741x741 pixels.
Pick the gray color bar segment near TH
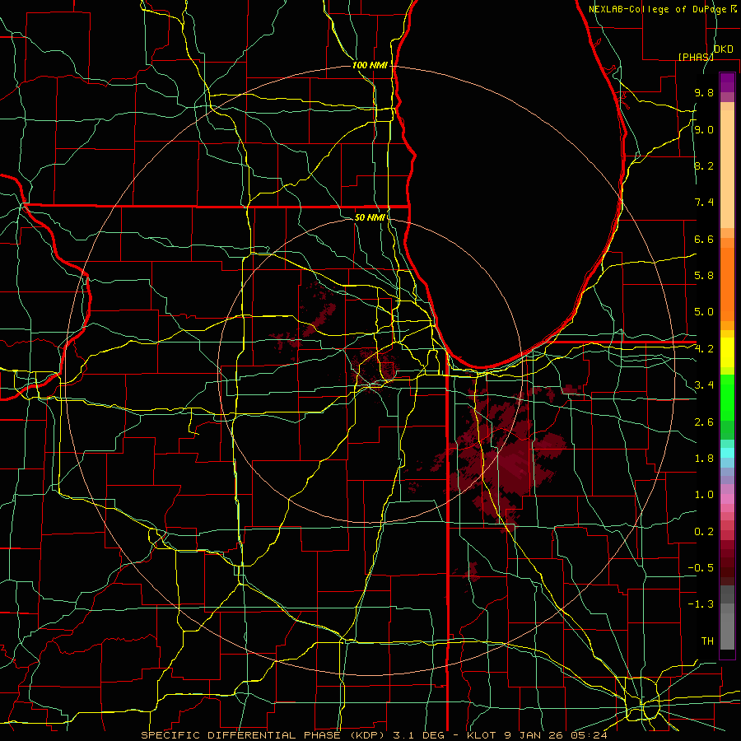727,631
